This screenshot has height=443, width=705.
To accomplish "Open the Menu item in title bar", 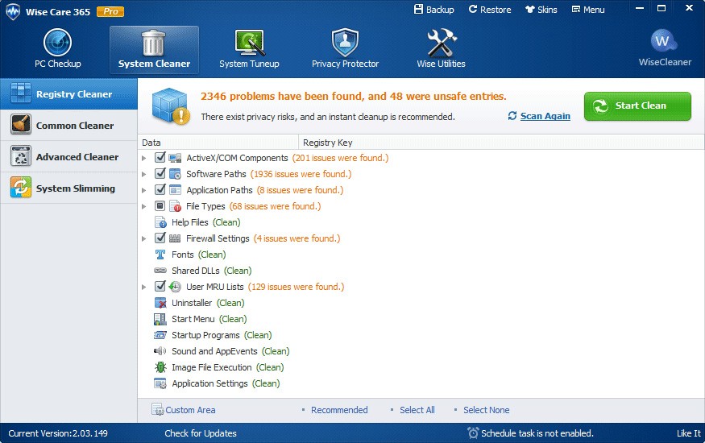I will [588, 10].
